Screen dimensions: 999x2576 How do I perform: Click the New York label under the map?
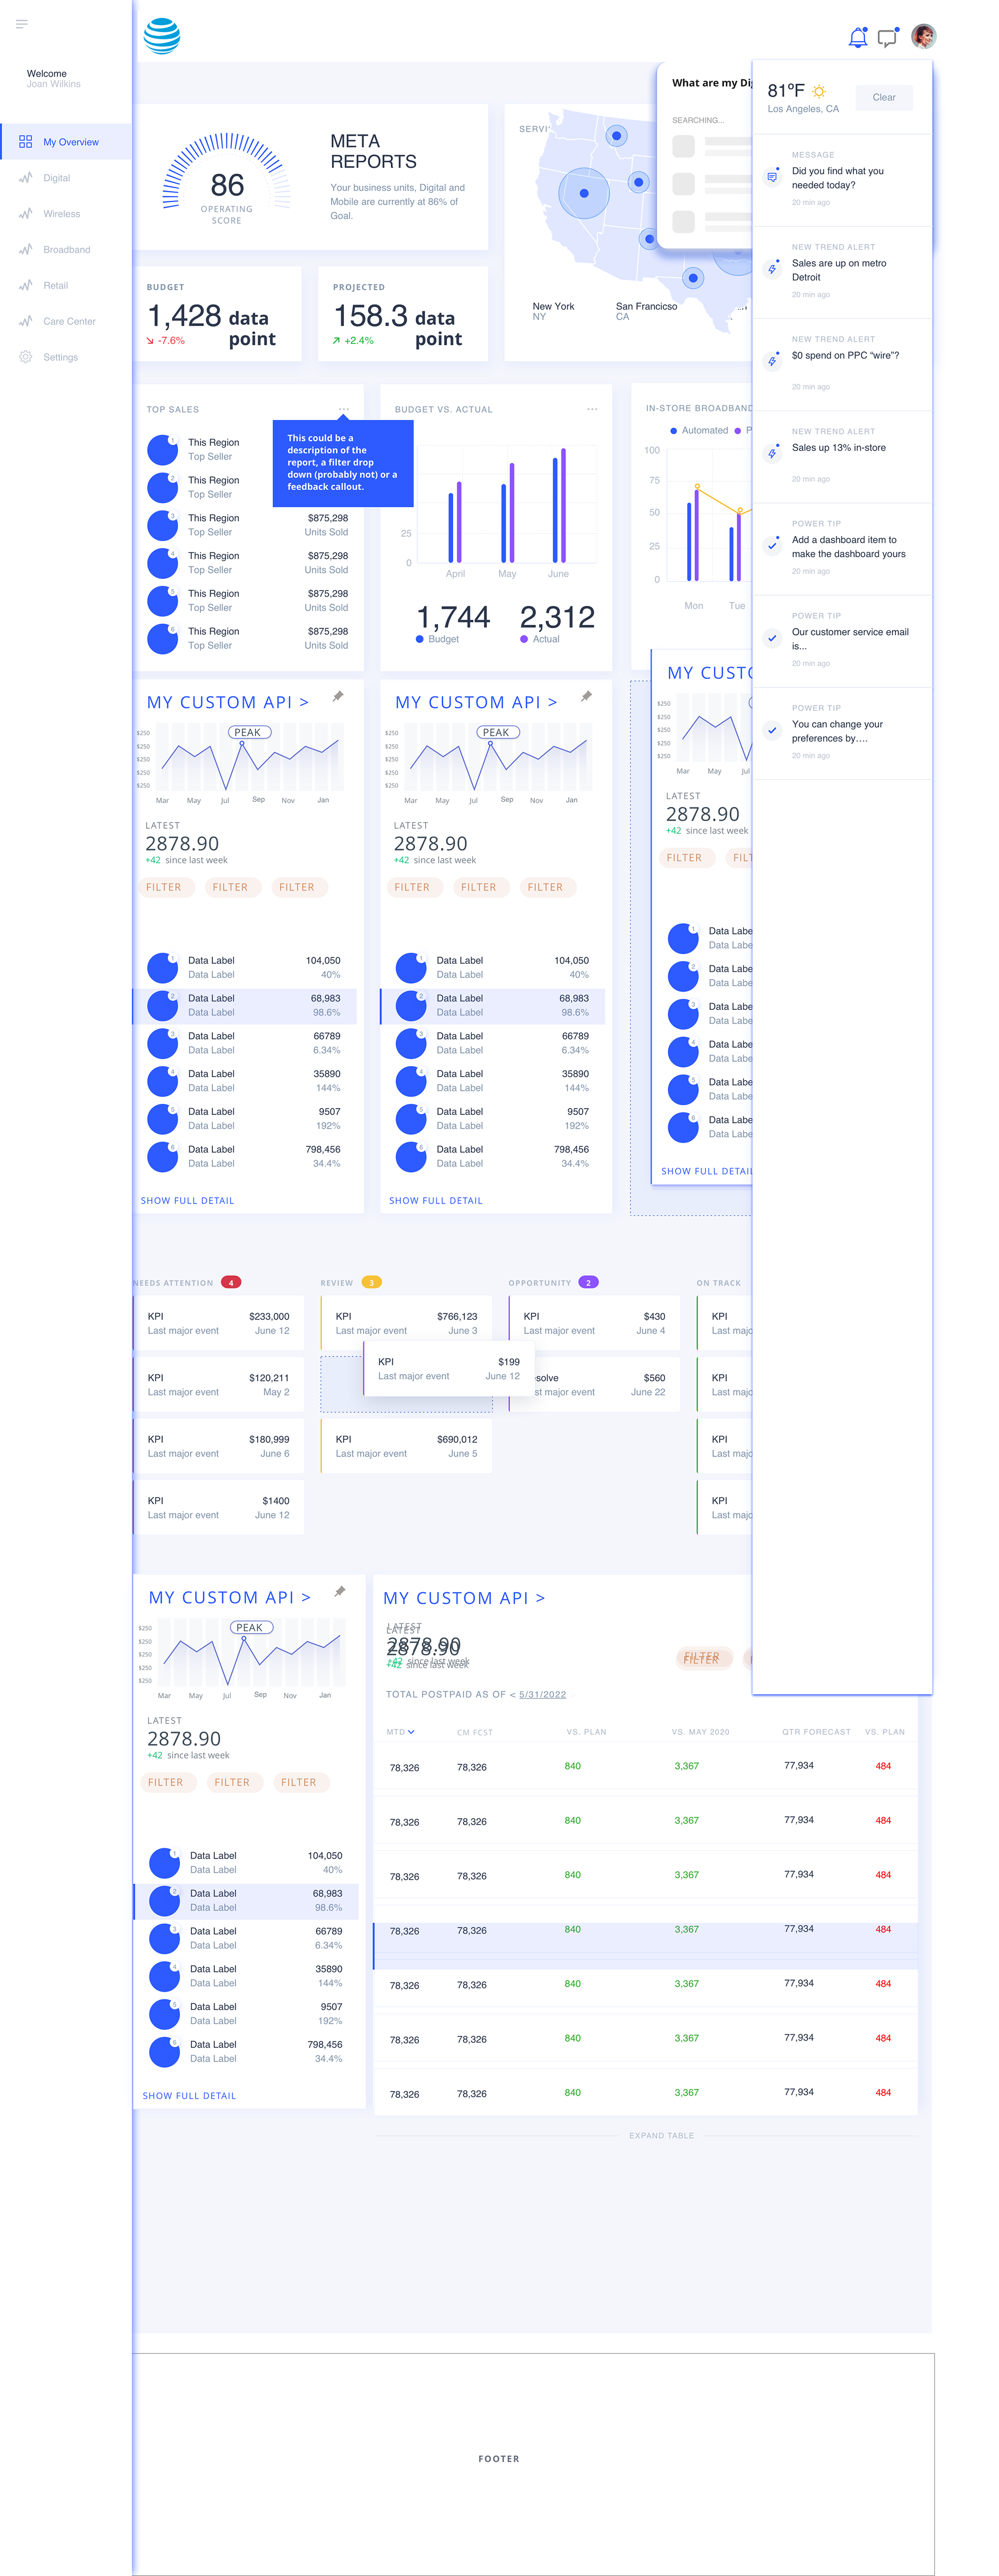pyautogui.click(x=553, y=306)
